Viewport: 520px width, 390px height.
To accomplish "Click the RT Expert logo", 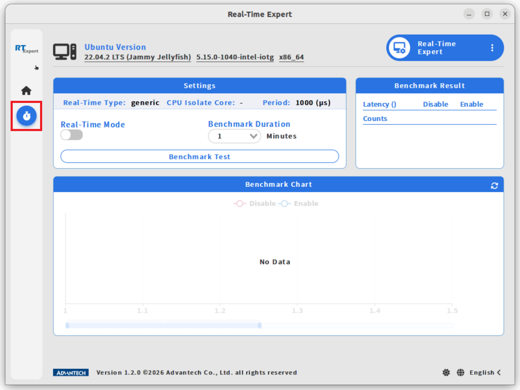I will pyautogui.click(x=27, y=49).
